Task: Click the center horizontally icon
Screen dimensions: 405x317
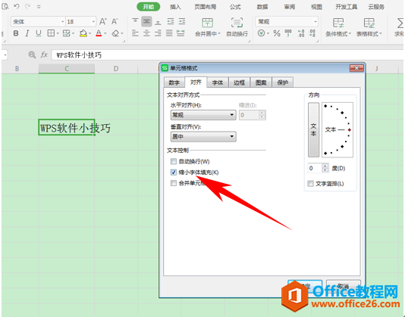Action: (146, 33)
